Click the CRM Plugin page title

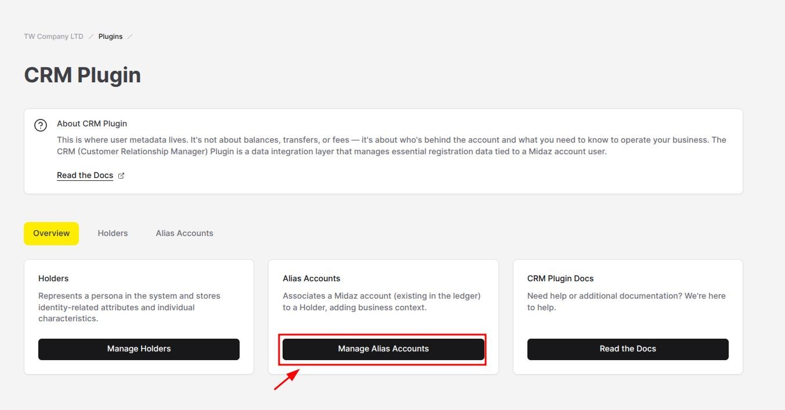[82, 75]
